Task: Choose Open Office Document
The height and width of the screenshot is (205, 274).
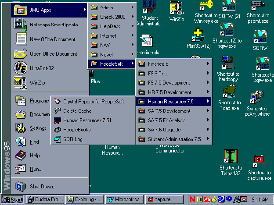Action: (x=49, y=54)
